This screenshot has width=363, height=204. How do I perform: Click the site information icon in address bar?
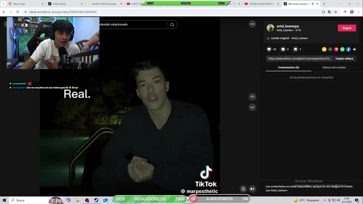click(26, 12)
